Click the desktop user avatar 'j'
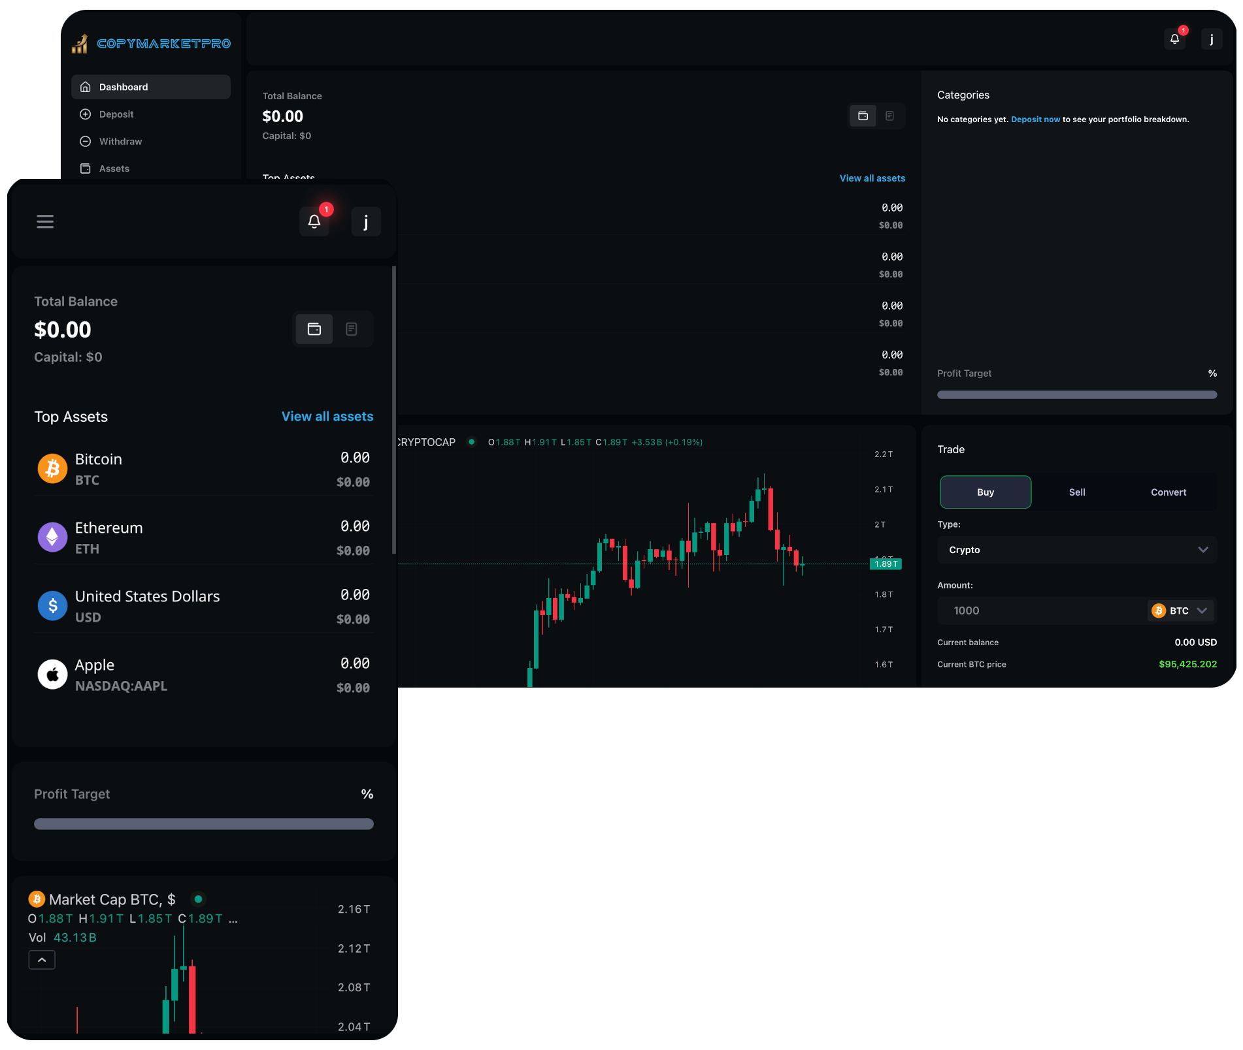The width and height of the screenshot is (1243, 1050). (1211, 39)
